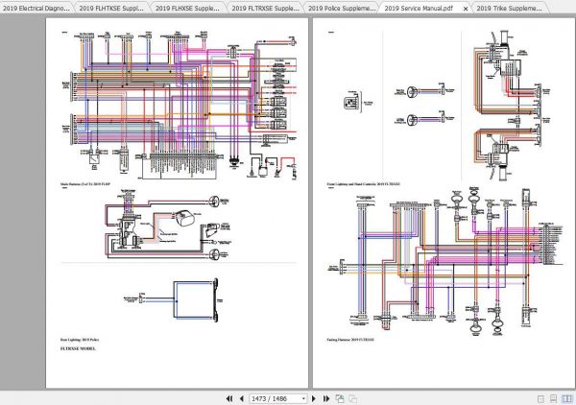Click the grayed-out icon at the navigation bar's end
The width and height of the screenshot is (576, 405).
(x=351, y=397)
